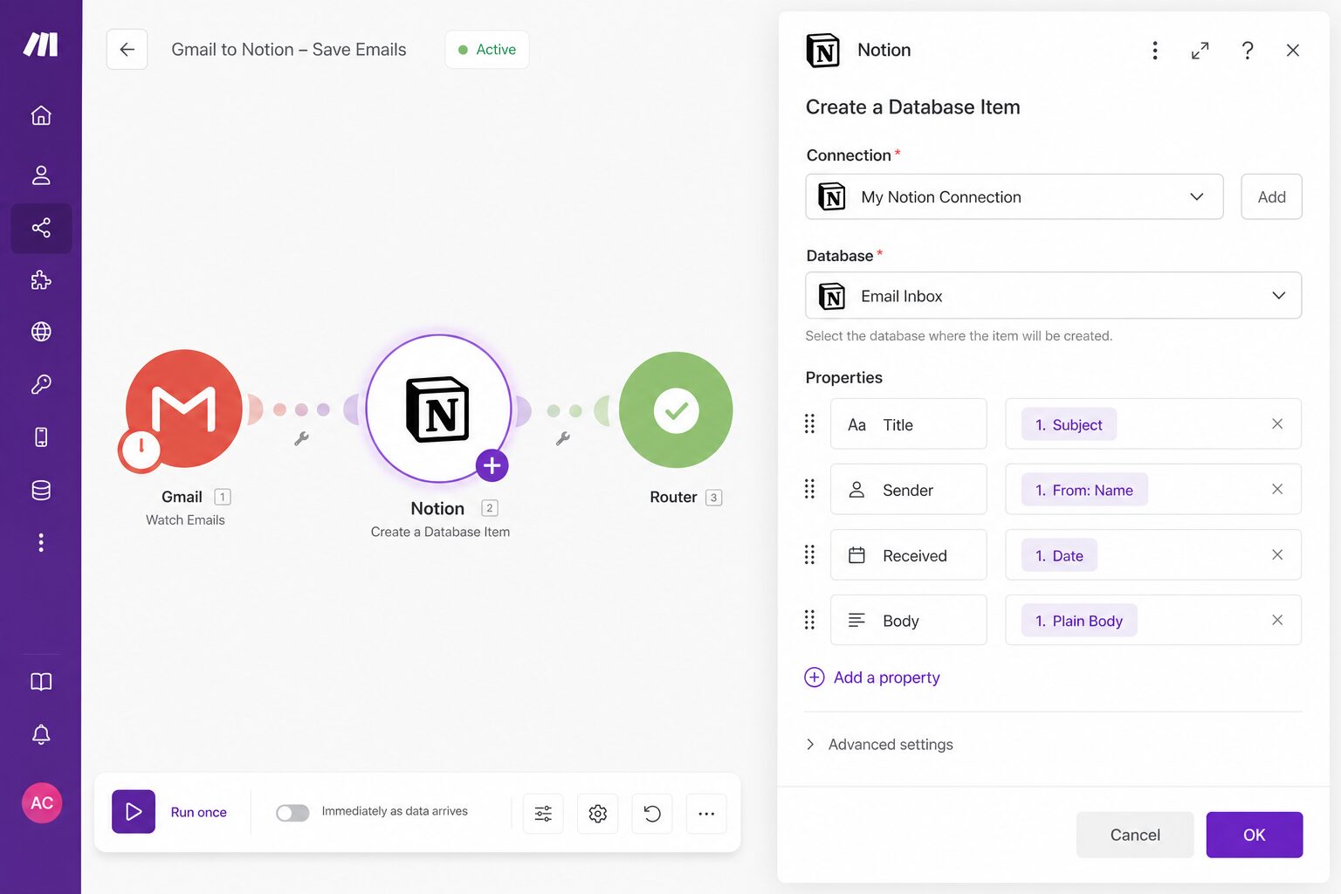Open scenario settings gear icon
The width and height of the screenshot is (1341, 894).
pos(598,814)
